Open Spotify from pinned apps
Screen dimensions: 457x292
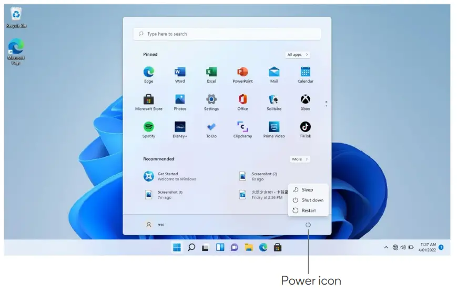point(149,129)
